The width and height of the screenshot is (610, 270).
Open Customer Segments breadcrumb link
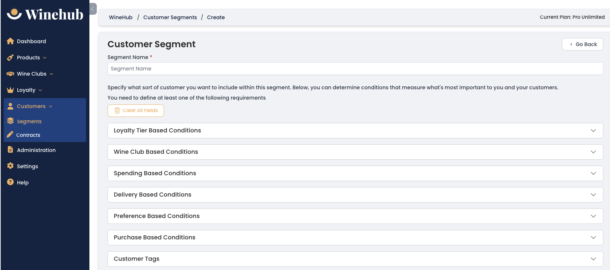coord(170,17)
